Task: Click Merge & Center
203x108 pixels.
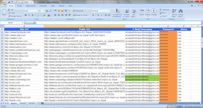Action: [x=80, y=15]
